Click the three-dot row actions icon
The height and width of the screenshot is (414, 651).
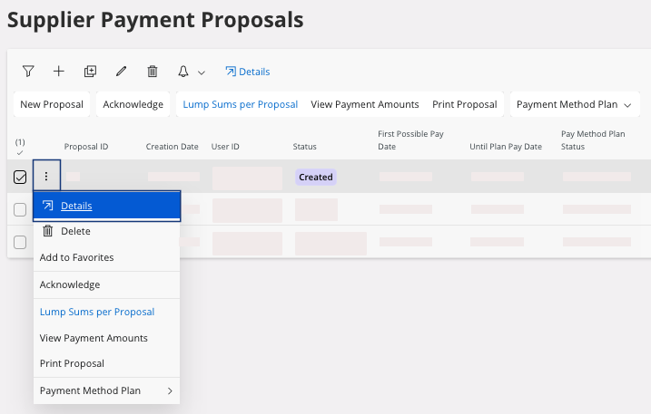coord(46,177)
